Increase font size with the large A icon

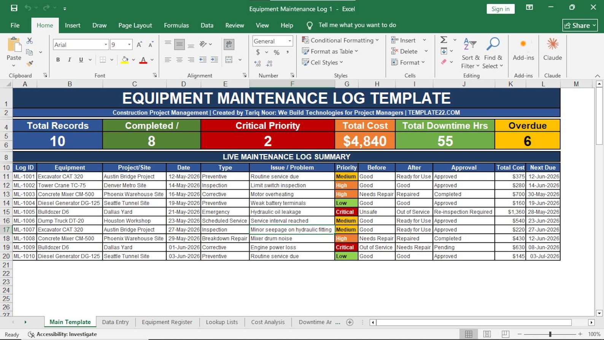139,45
